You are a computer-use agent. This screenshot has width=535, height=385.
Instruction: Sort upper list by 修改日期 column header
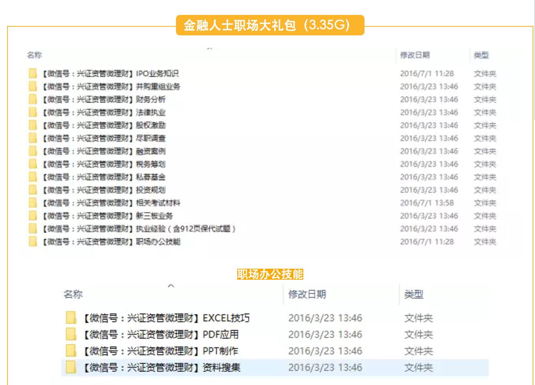coord(415,55)
